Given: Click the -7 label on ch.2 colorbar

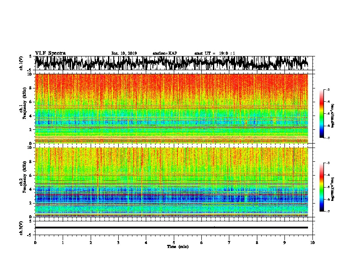Looking at the screenshot, I should 328,212.
